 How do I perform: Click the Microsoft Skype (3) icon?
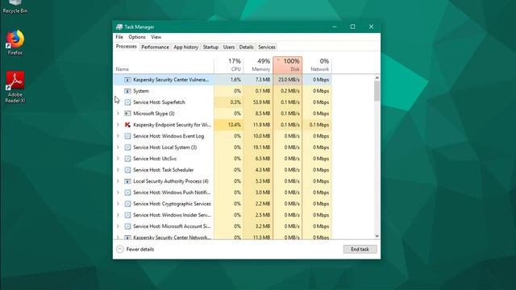pyautogui.click(x=127, y=114)
